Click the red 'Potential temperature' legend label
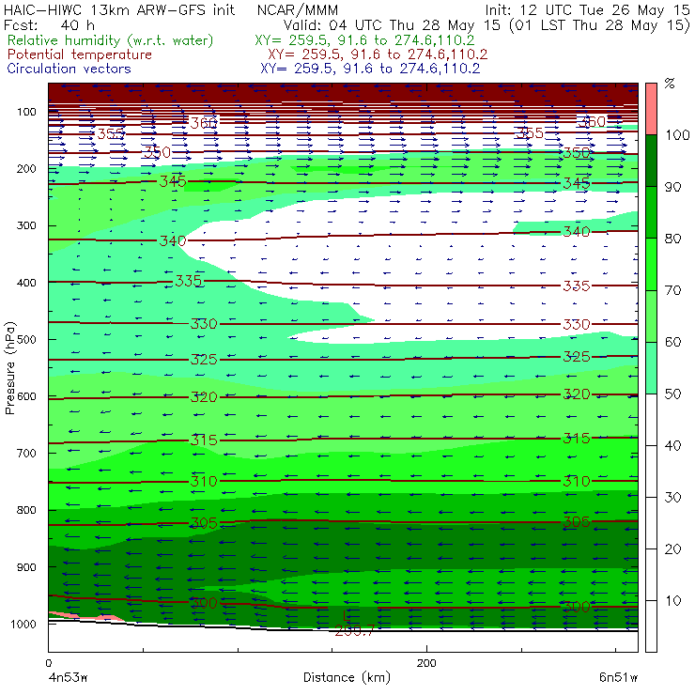 [x=79, y=54]
